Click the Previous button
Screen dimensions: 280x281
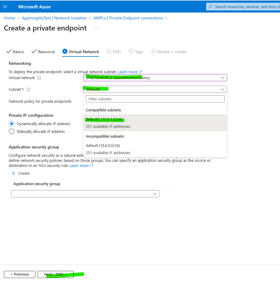pos(20,274)
